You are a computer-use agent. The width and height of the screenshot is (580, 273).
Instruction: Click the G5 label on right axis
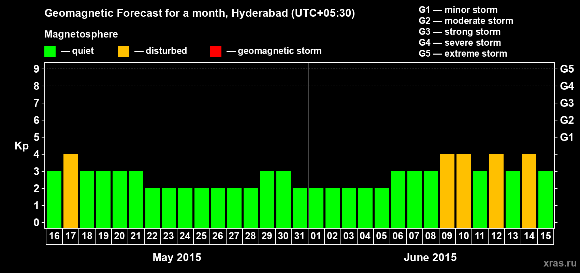[x=567, y=69]
